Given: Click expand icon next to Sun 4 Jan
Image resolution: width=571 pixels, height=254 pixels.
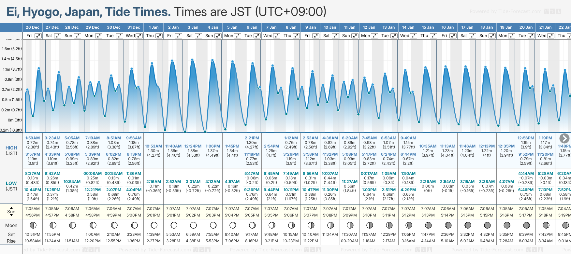Looking at the screenshot, I should coord(218,36).
